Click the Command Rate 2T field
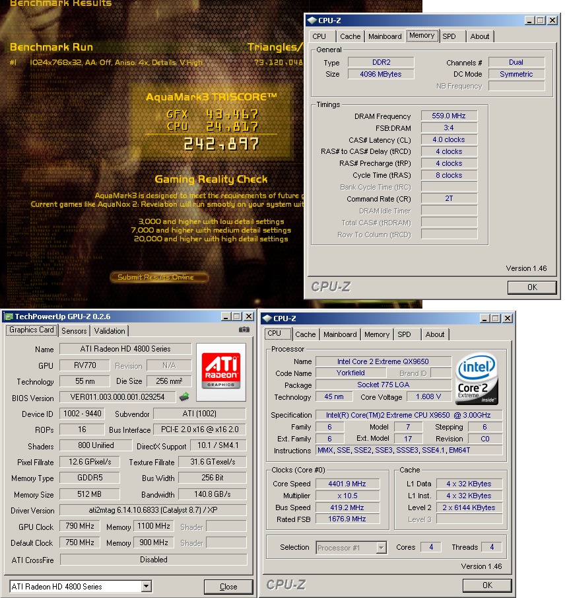 click(x=449, y=198)
